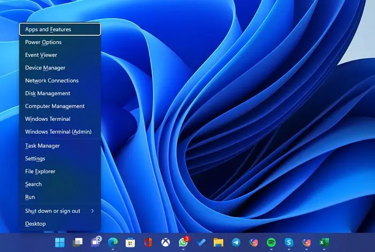Open Excel from the taskbar

coord(324,242)
